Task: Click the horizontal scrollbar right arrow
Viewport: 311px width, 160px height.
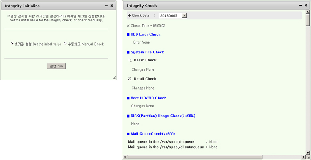Action: 304,157
